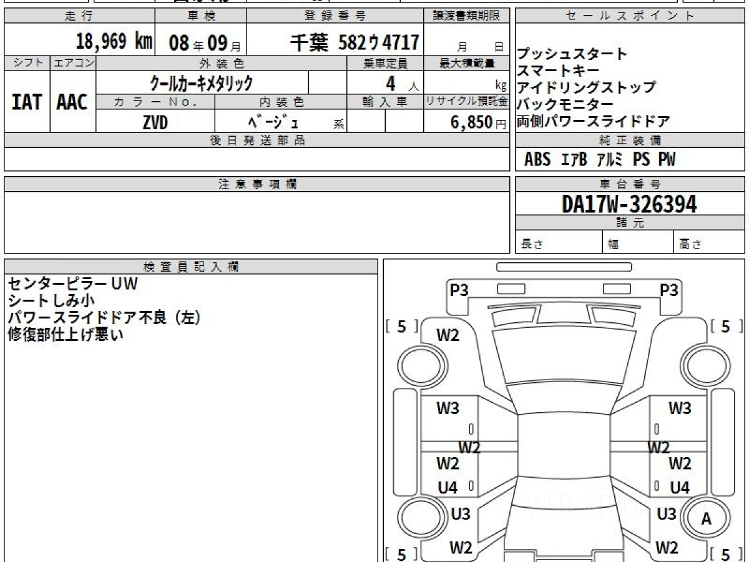
Task: Select the vehicle inspection date 08年09月
Action: click(x=199, y=43)
